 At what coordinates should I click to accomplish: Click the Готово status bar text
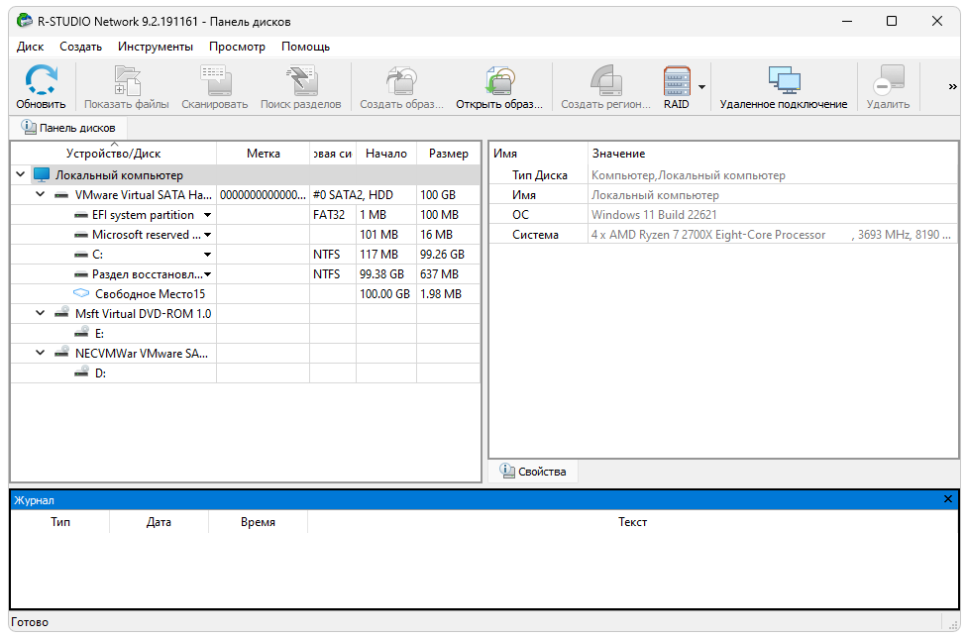click(x=30, y=622)
